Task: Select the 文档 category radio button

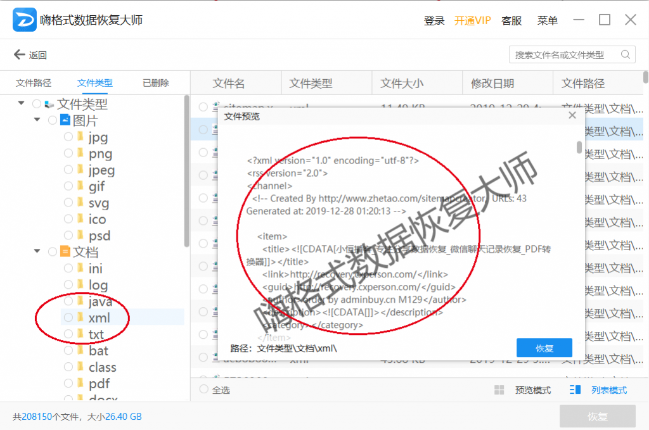Action: 52,252
